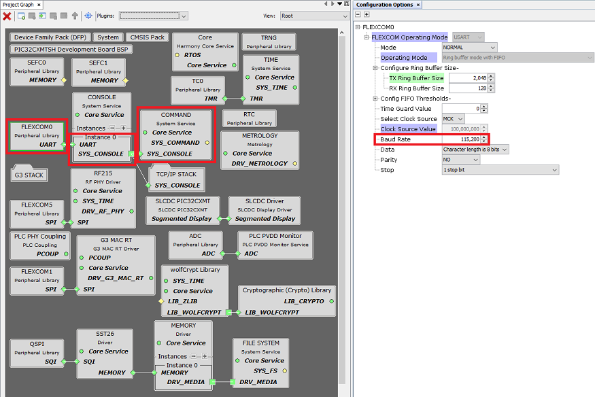This screenshot has width=595, height=397.
Task: Click the FLEXCOM0 UART diamond connector
Action: 64,144
